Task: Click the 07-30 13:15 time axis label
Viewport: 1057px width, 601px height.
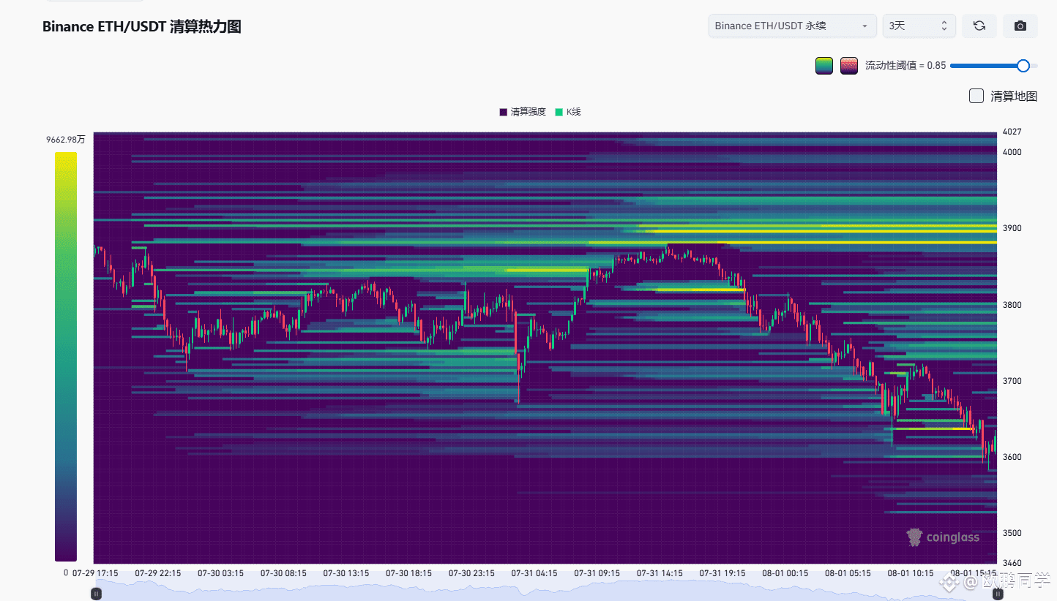Action: click(346, 573)
